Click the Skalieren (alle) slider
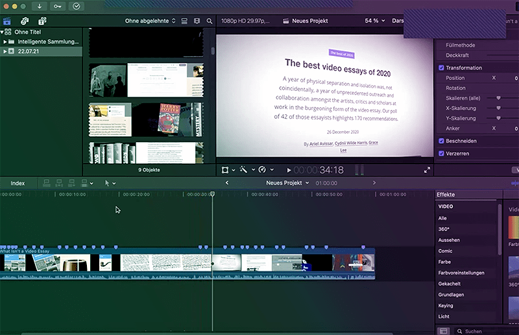 pyautogui.click(x=498, y=98)
